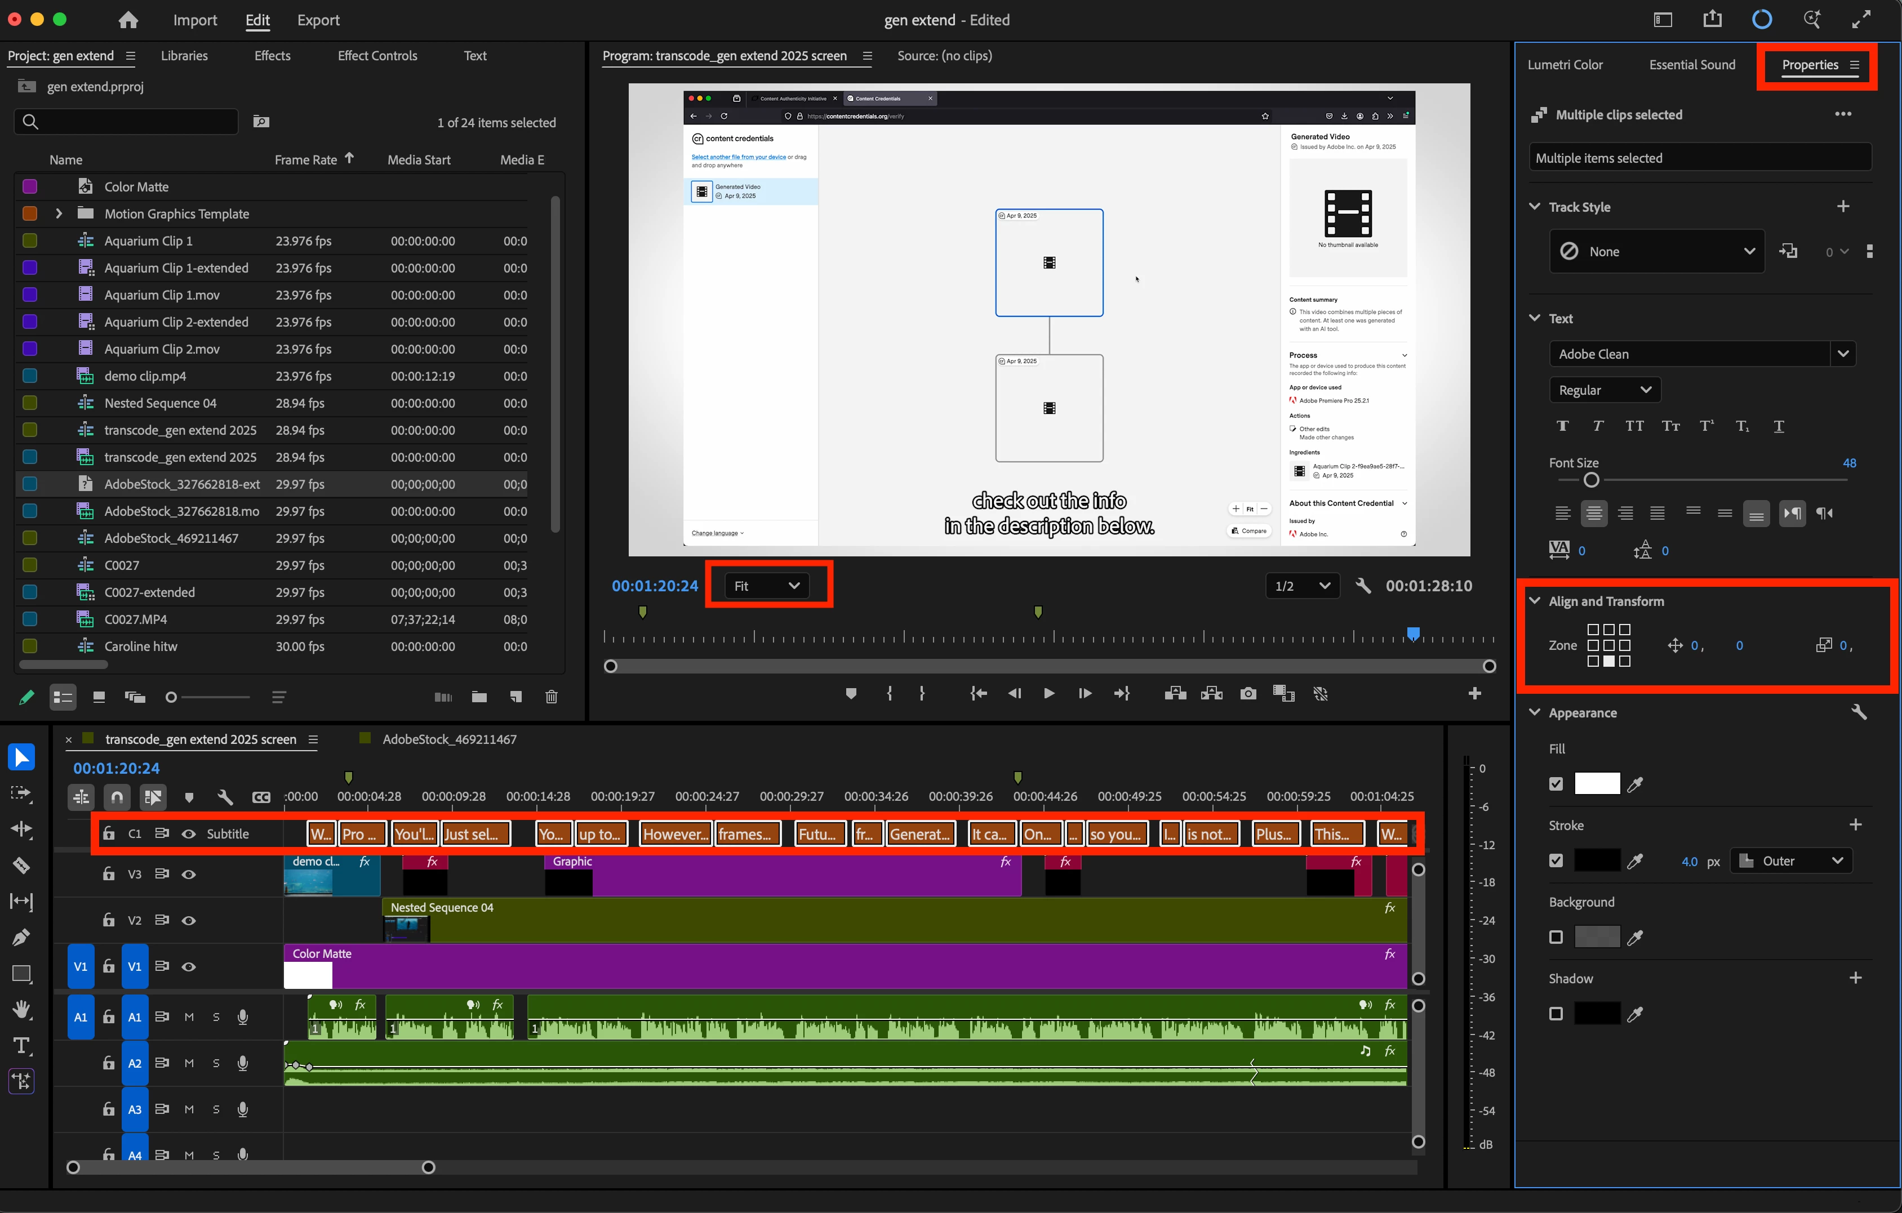Screen dimensions: 1902x1213
Task: Select the Pen tool in the toolbar
Action: click(x=21, y=938)
